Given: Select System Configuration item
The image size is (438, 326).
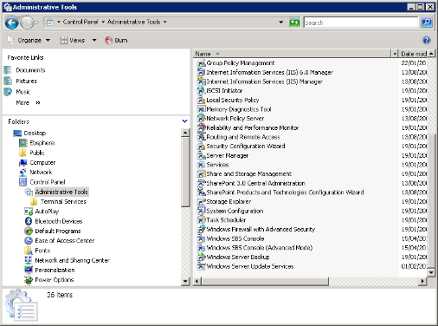Looking at the screenshot, I should pos(235,211).
